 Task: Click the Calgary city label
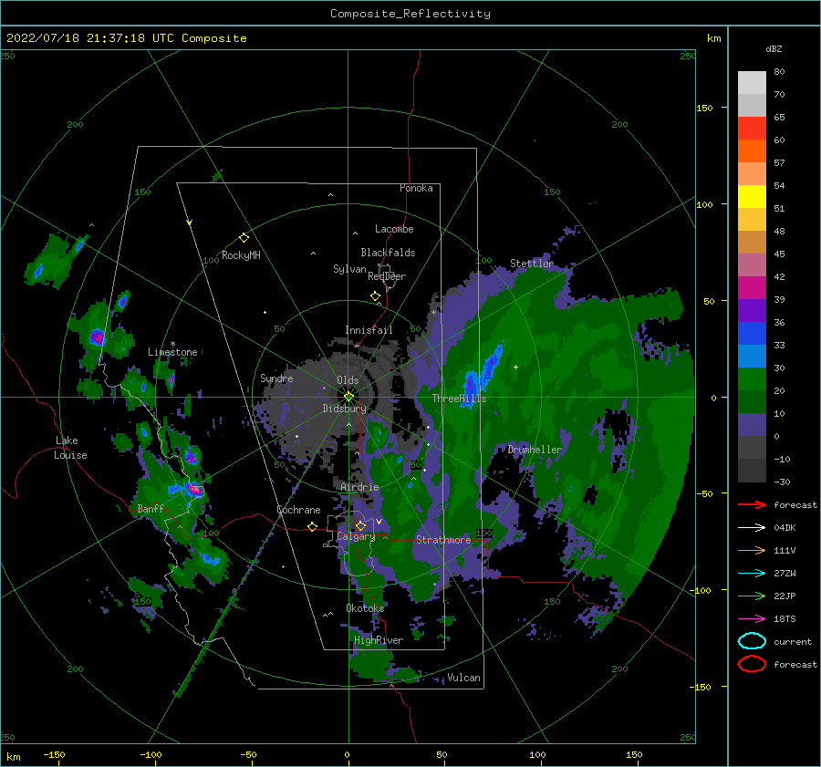click(356, 536)
